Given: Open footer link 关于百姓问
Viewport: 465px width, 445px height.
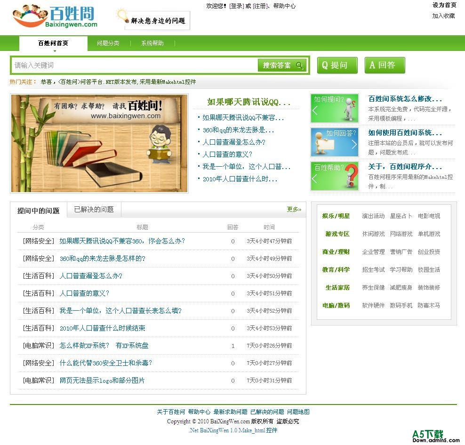Looking at the screenshot, I should pos(171,412).
